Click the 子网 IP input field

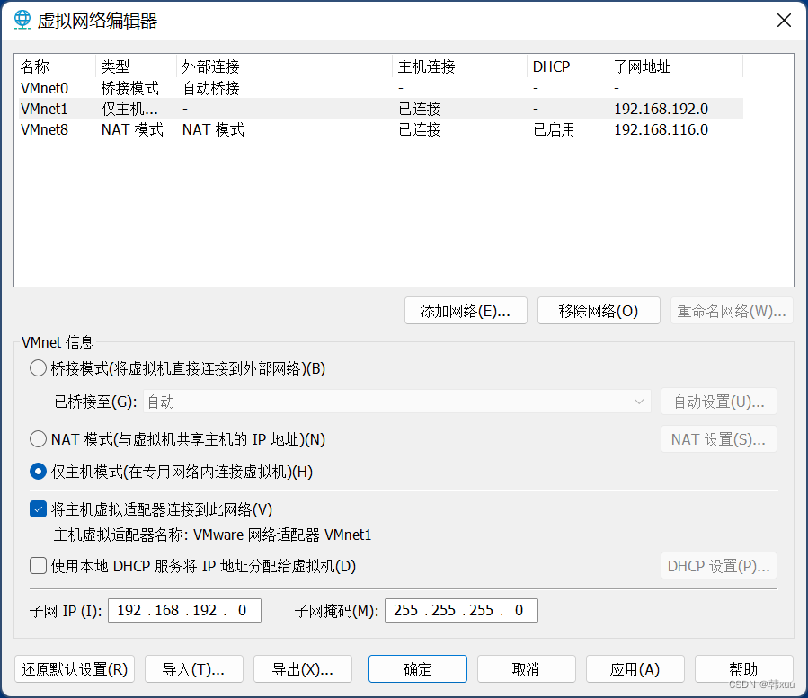(184, 610)
